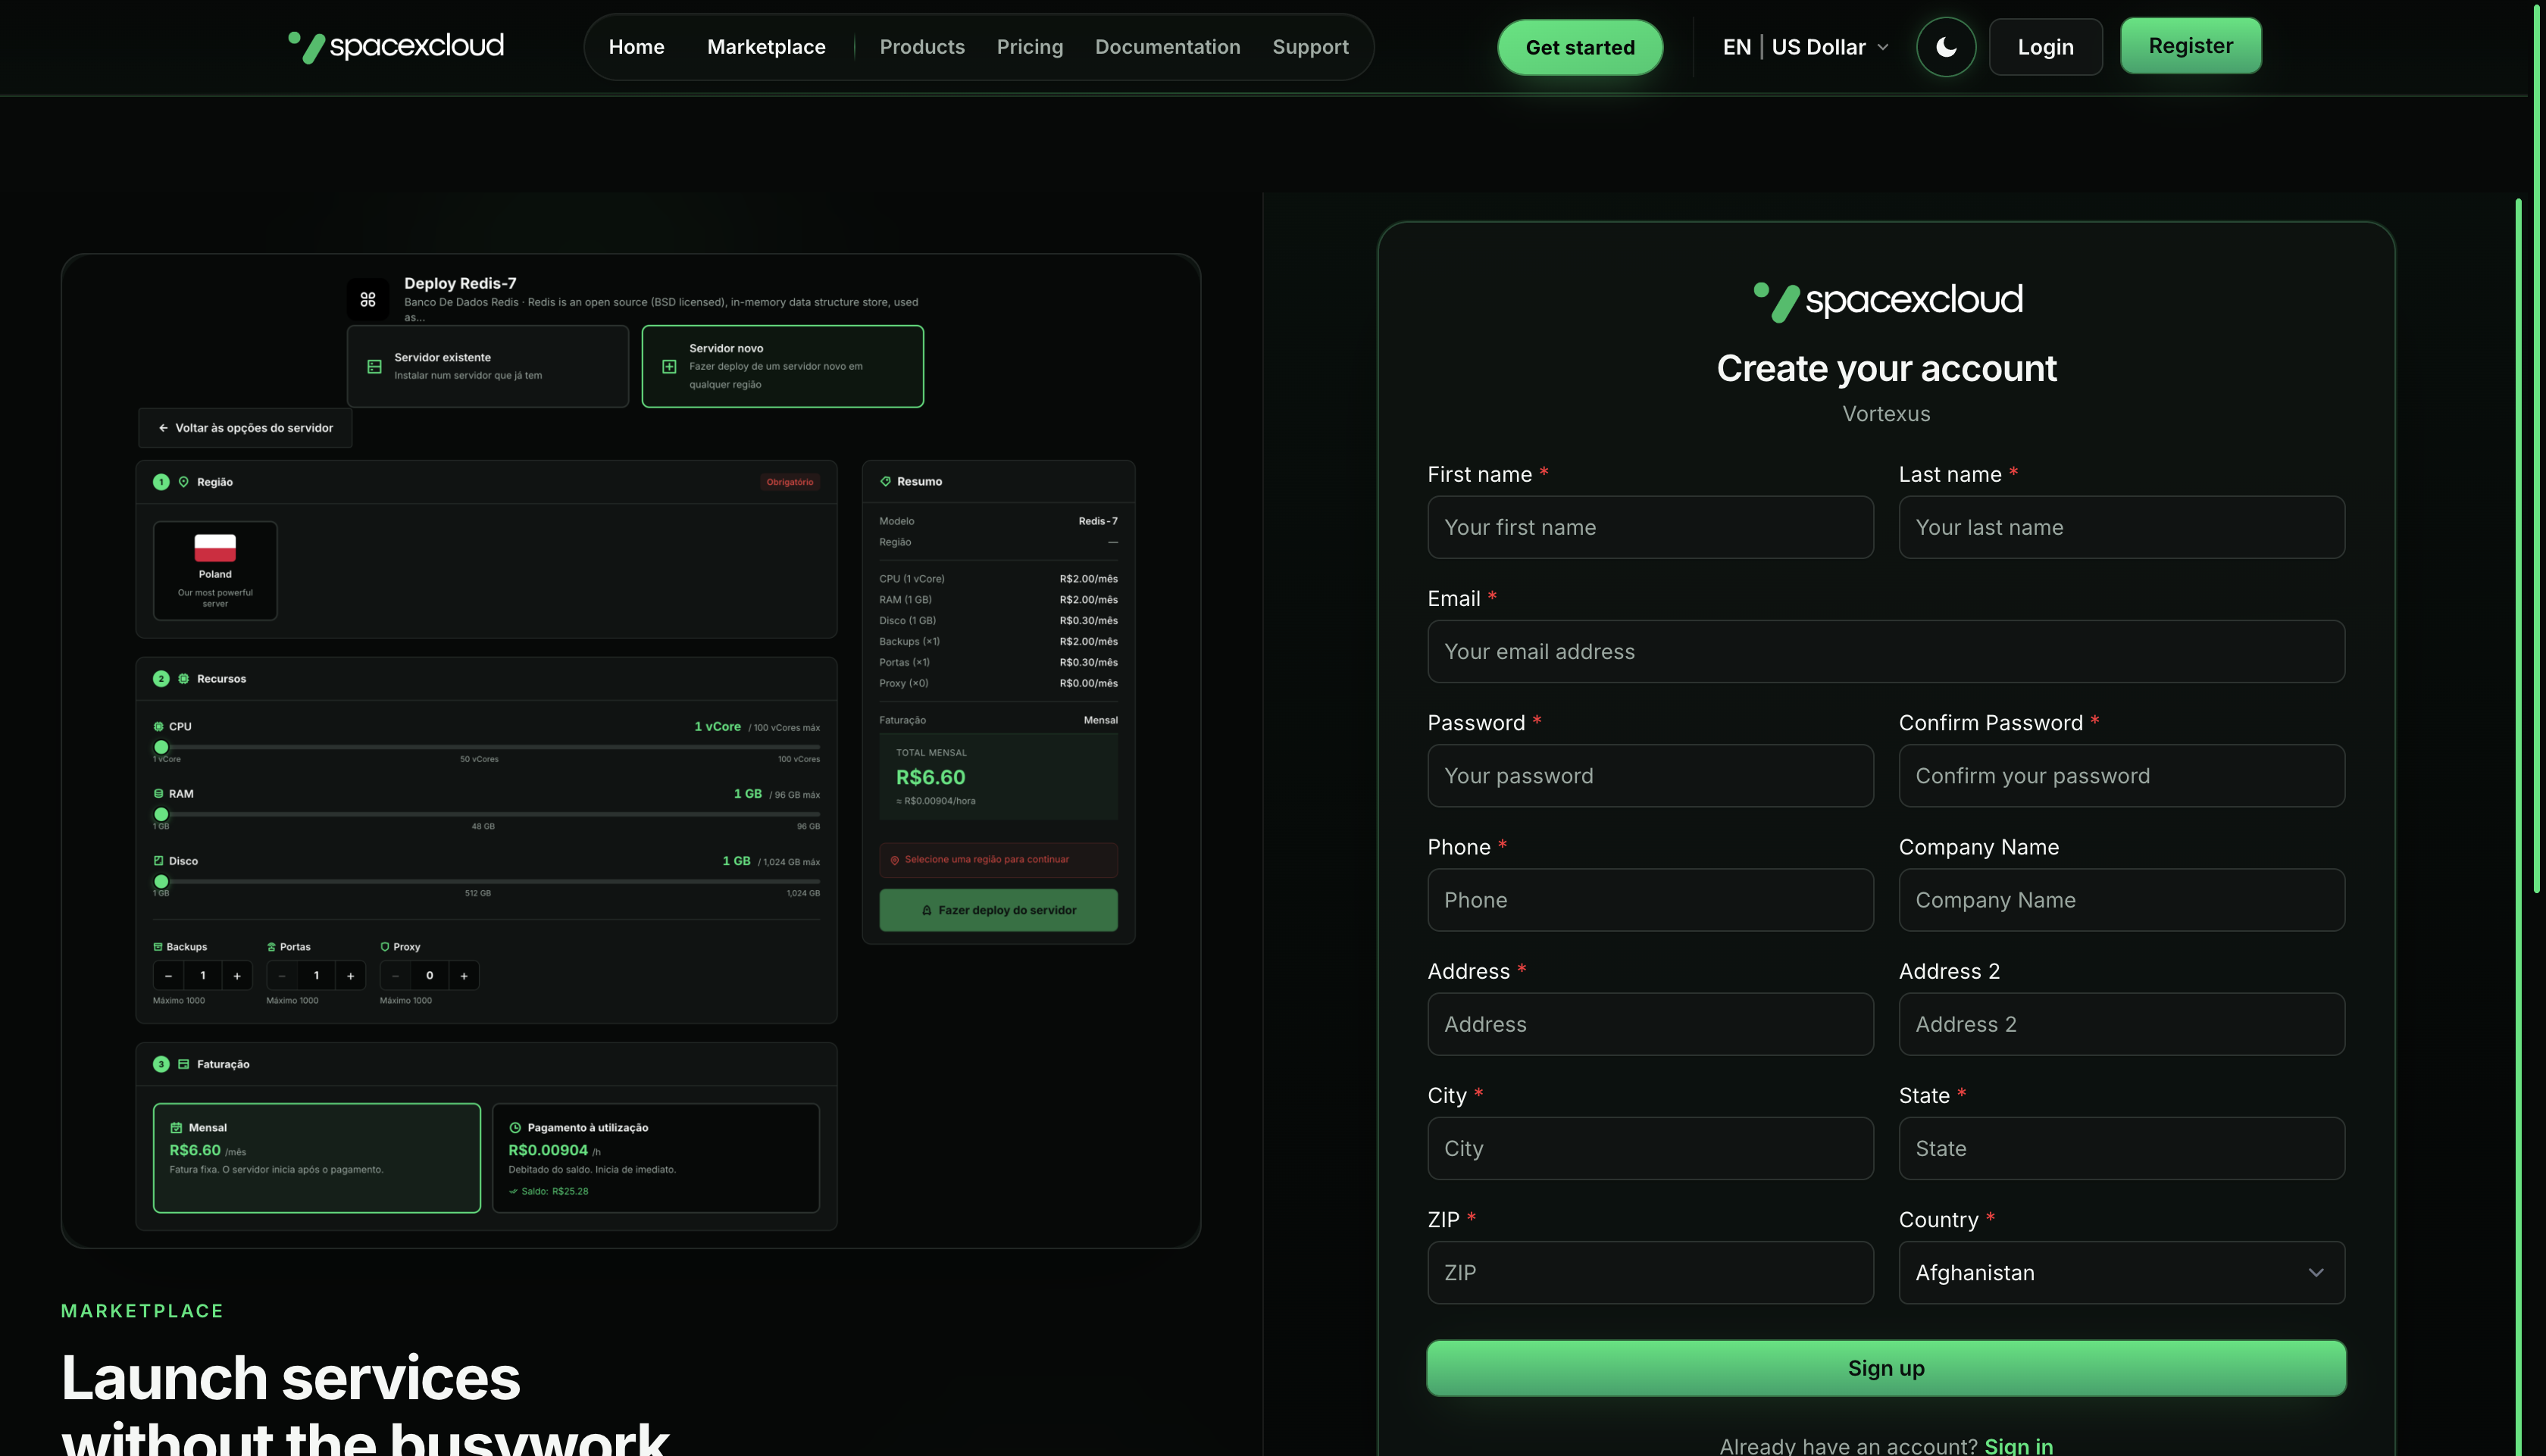Click the Recursos section icon
Image resolution: width=2546 pixels, height=1456 pixels.
[x=183, y=679]
